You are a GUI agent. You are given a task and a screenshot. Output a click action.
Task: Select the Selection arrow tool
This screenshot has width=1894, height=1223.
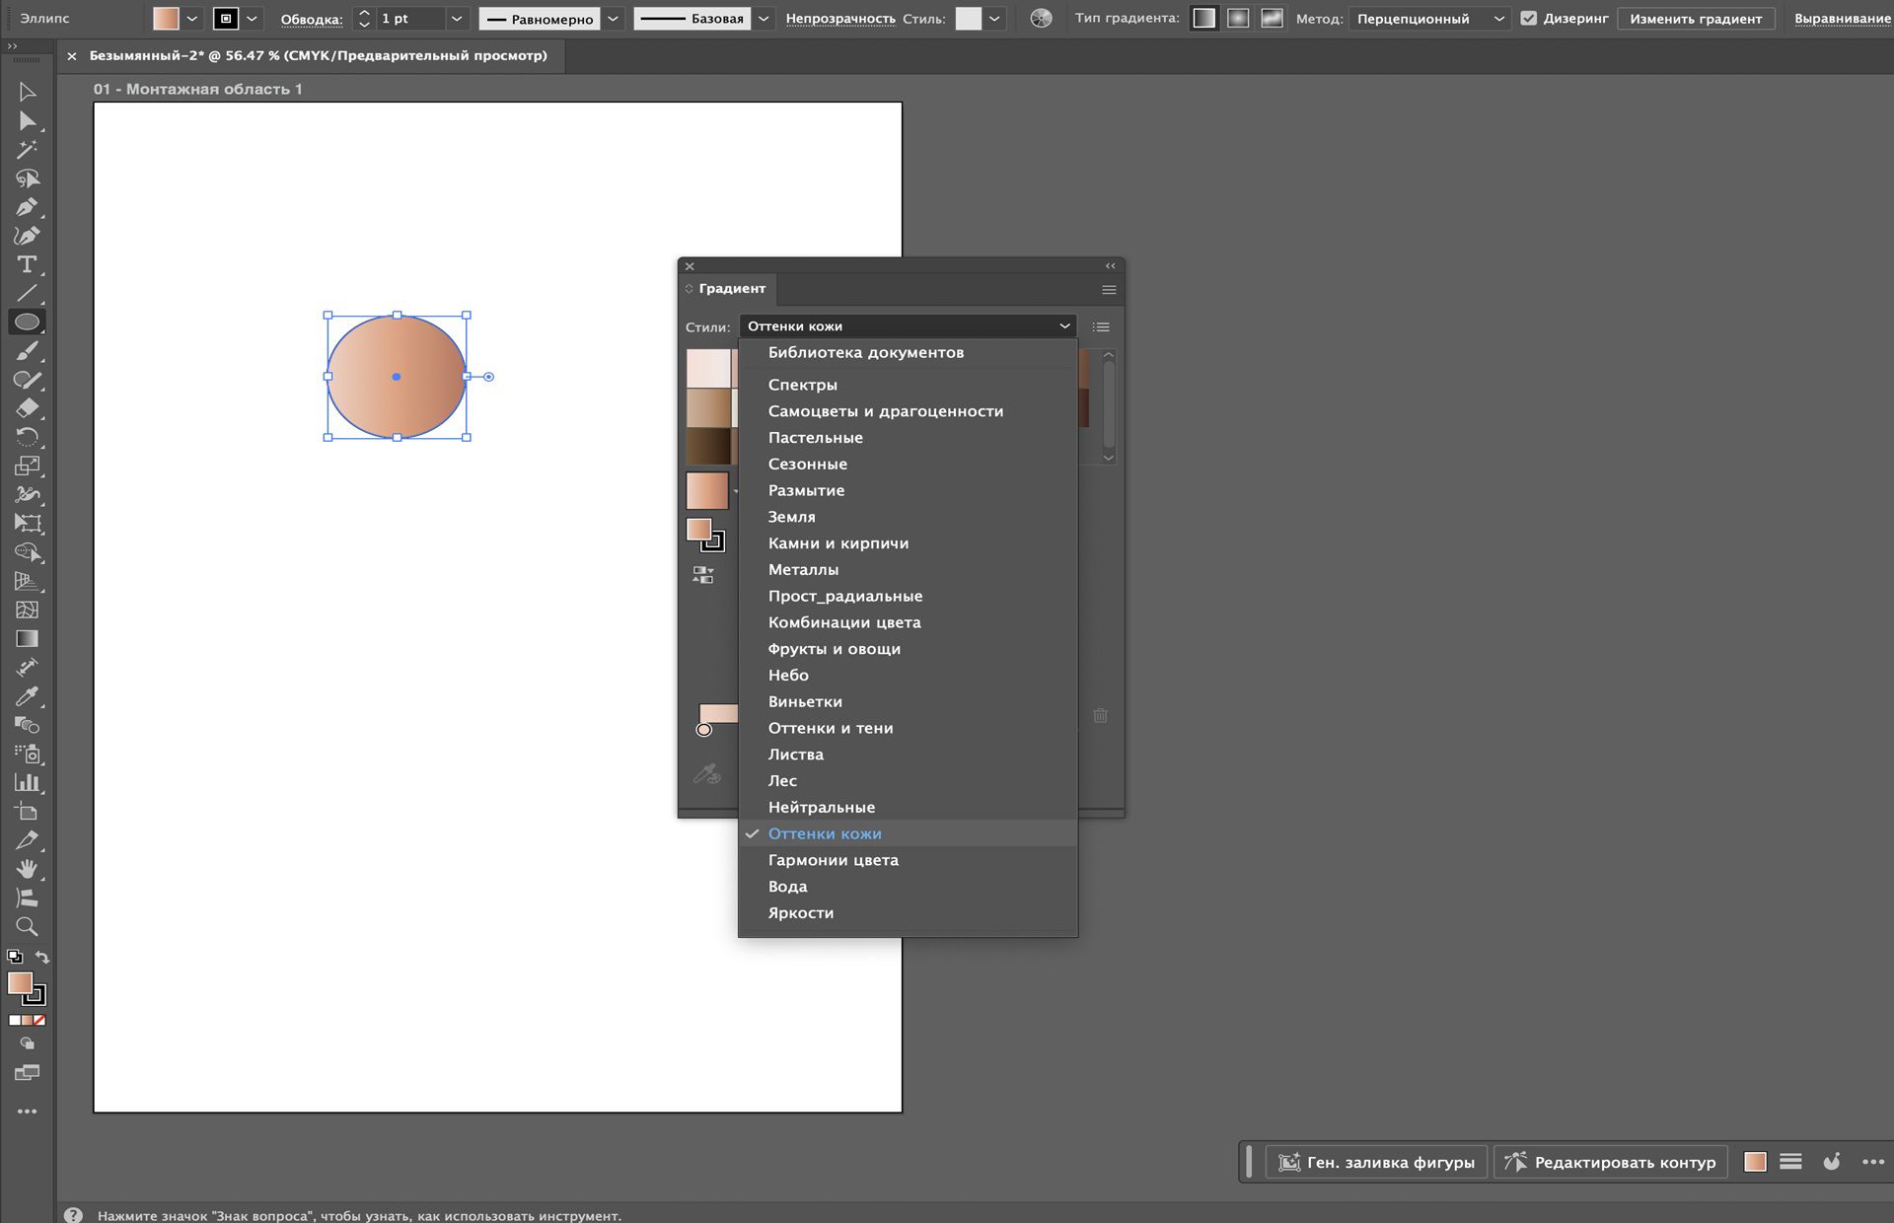point(27,92)
